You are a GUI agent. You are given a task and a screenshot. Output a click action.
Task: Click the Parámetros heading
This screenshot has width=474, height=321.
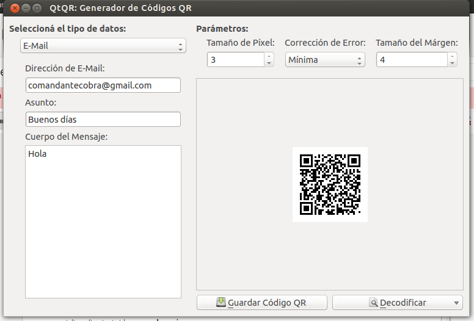(x=222, y=29)
